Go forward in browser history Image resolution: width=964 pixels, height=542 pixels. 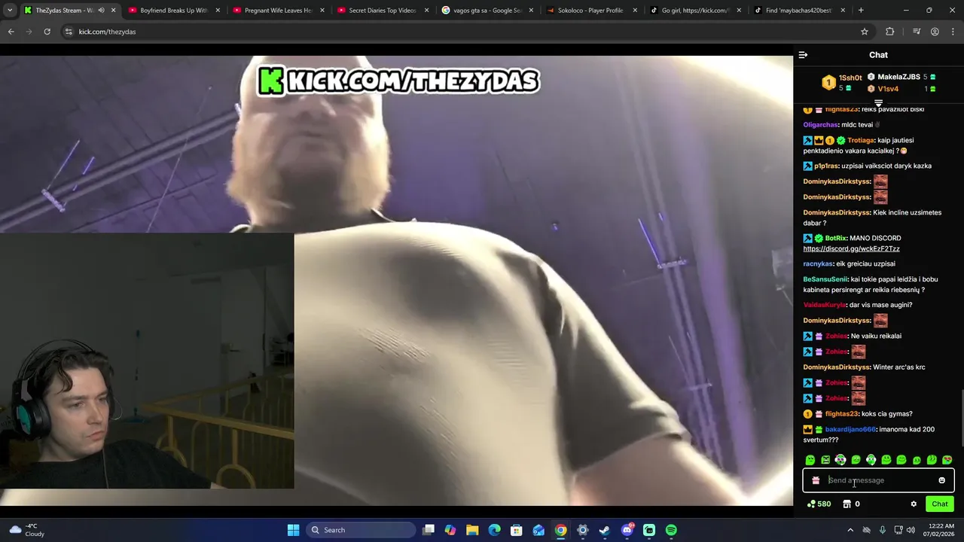pos(29,32)
